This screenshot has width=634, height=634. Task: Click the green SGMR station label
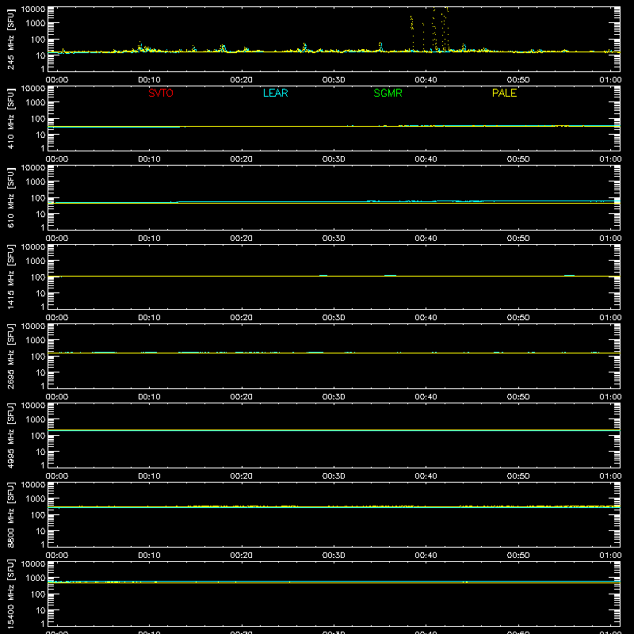[388, 93]
